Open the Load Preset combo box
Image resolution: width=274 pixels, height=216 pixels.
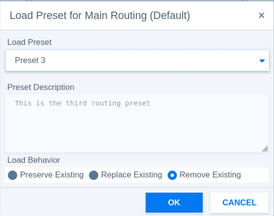point(137,60)
